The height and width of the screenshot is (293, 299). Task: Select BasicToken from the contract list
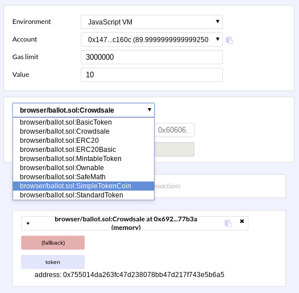(84, 122)
